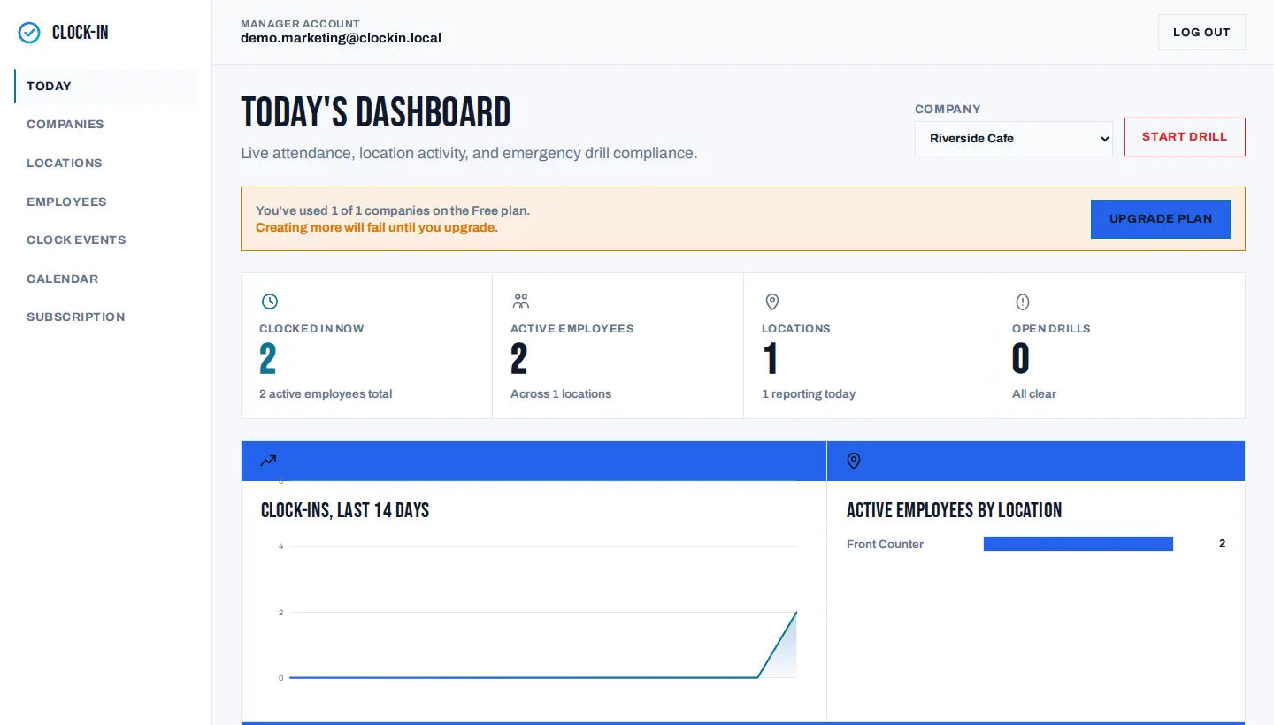Click the Today's Dashboard title
The width and height of the screenshot is (1274, 725).
click(376, 113)
